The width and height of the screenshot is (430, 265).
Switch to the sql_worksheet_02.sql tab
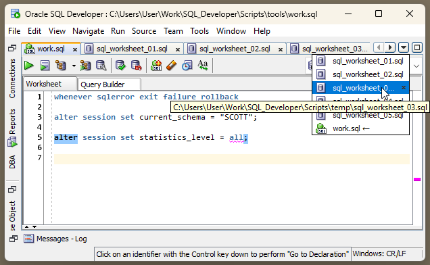235,49
